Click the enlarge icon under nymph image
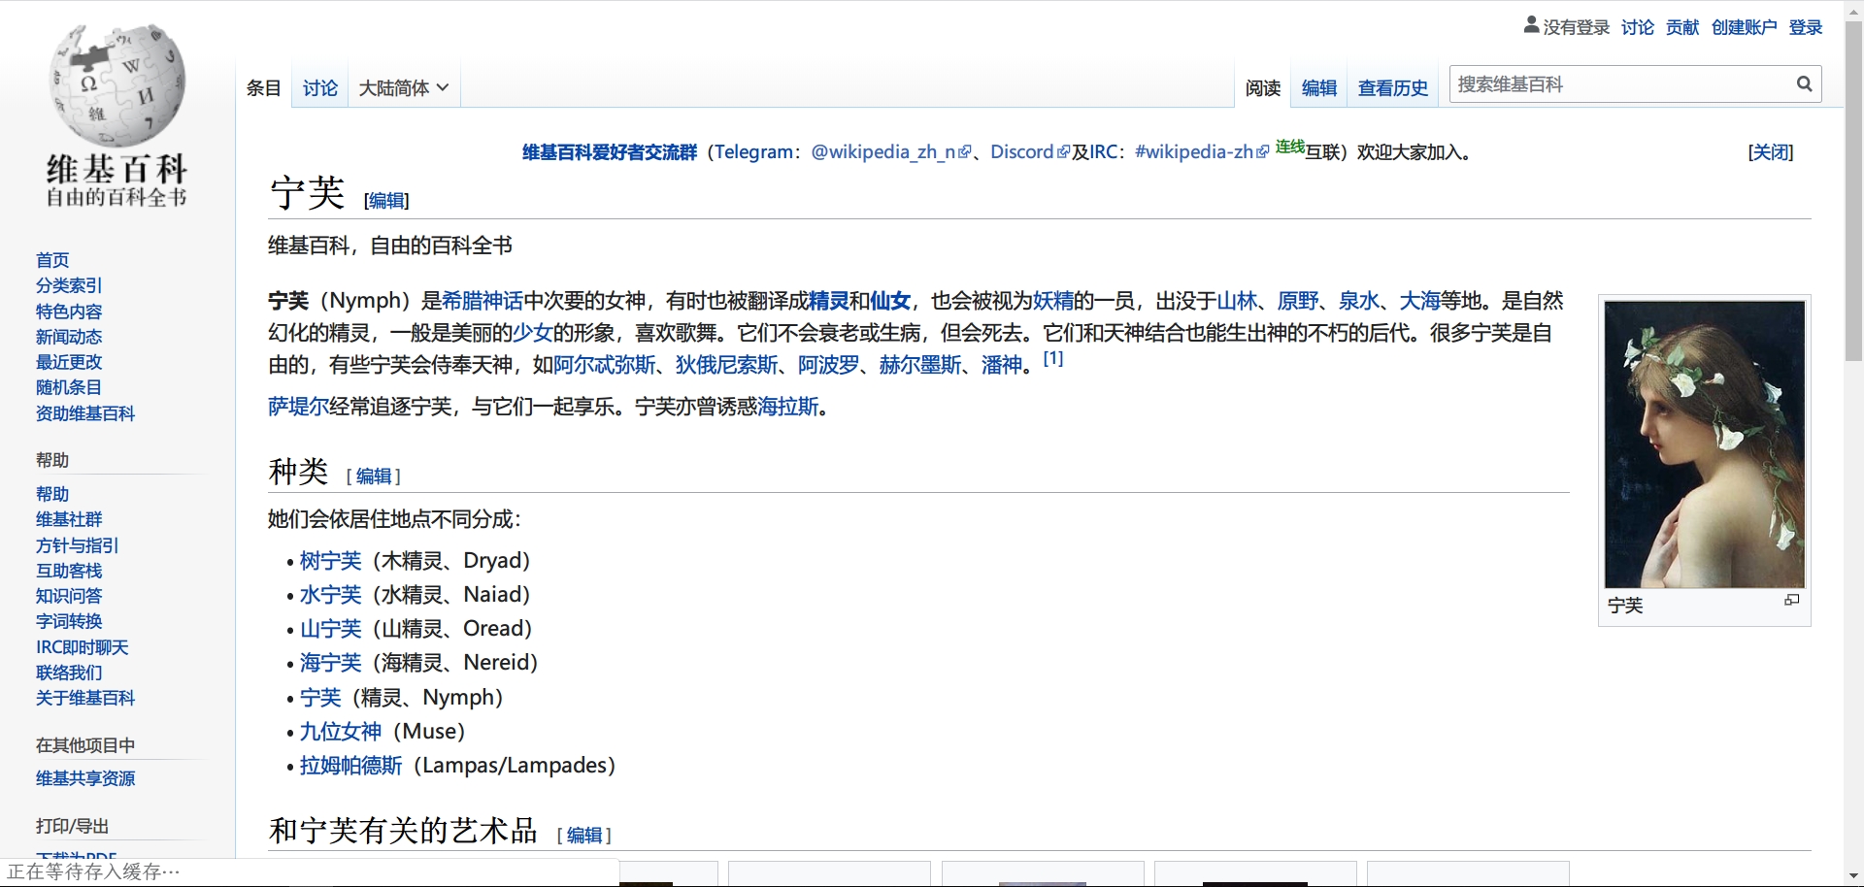The height and width of the screenshot is (887, 1864). 1791,601
